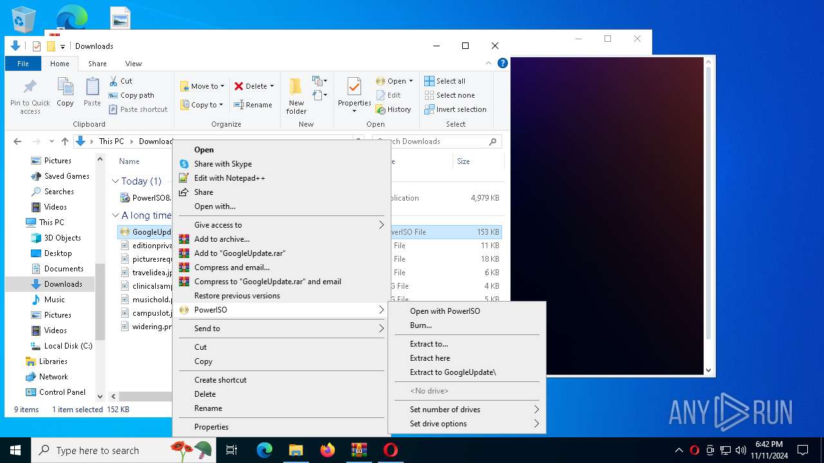This screenshot has width=824, height=463.
Task: Click Copy path in the ribbon
Action: [x=131, y=95]
